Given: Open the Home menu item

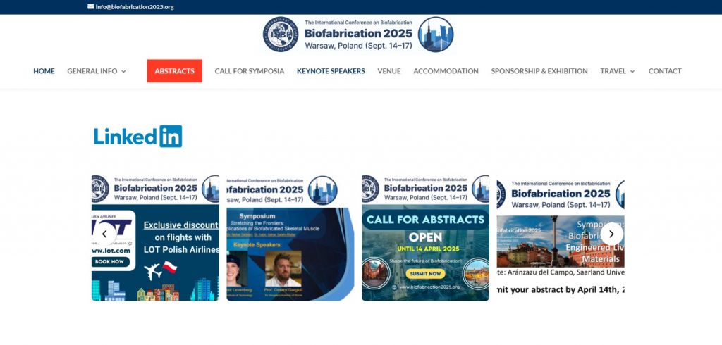Looking at the screenshot, I should coord(44,71).
